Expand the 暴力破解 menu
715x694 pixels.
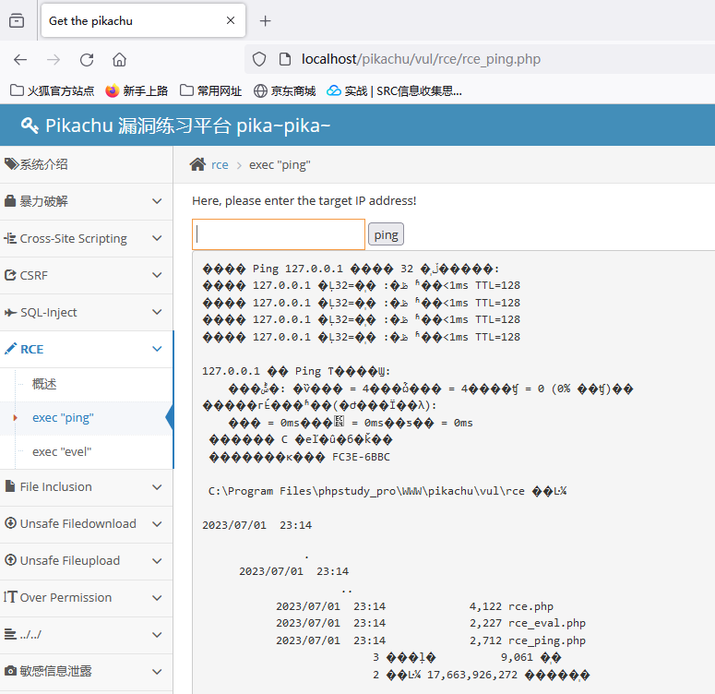pos(86,201)
